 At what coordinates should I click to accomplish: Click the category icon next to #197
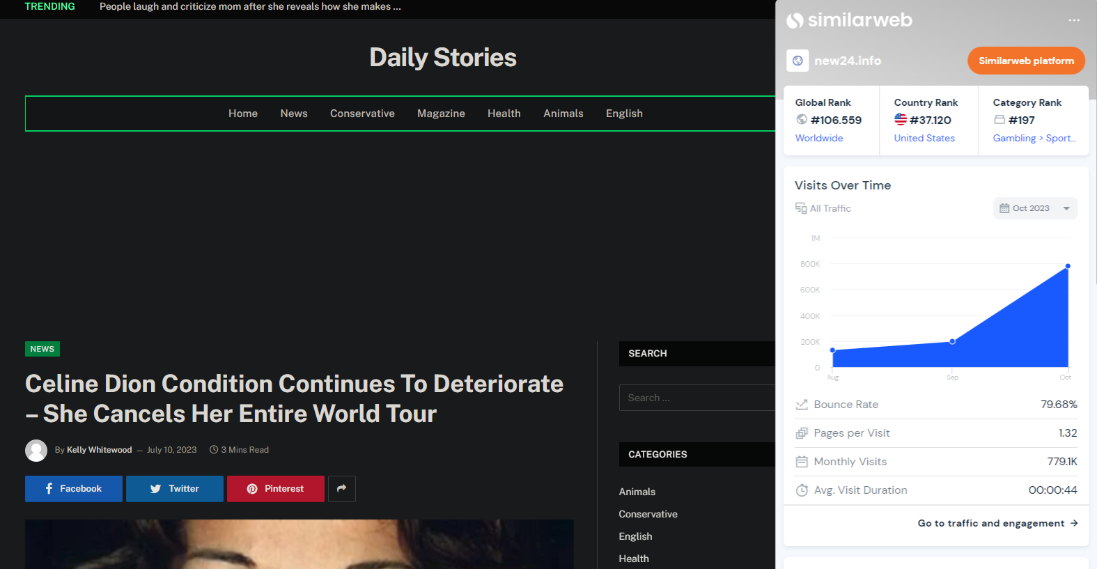(999, 120)
